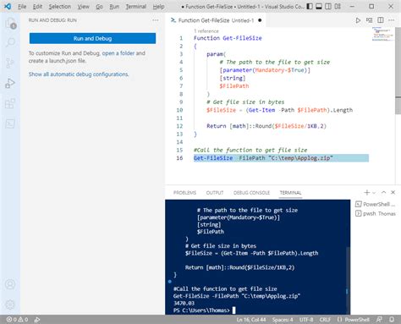Select the Function Get-FileSize Untitled-1 editor tab
Screen dimensions: 401x324
(x=216, y=20)
